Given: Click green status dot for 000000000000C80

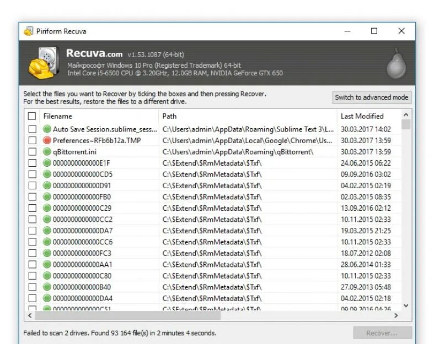Looking at the screenshot, I should click(47, 275).
